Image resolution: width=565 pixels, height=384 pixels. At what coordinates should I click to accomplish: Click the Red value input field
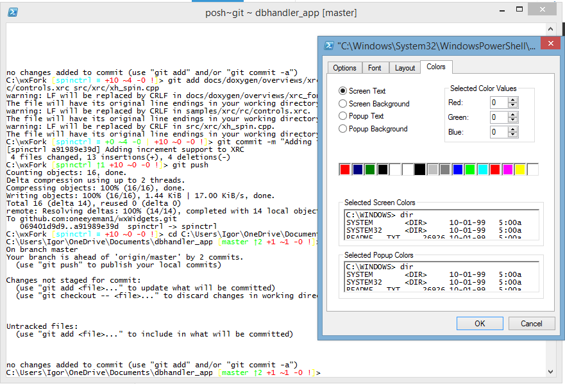pos(499,103)
